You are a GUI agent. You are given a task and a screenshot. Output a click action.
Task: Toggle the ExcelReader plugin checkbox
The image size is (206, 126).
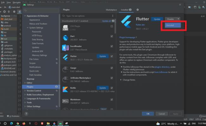pos(112,46)
